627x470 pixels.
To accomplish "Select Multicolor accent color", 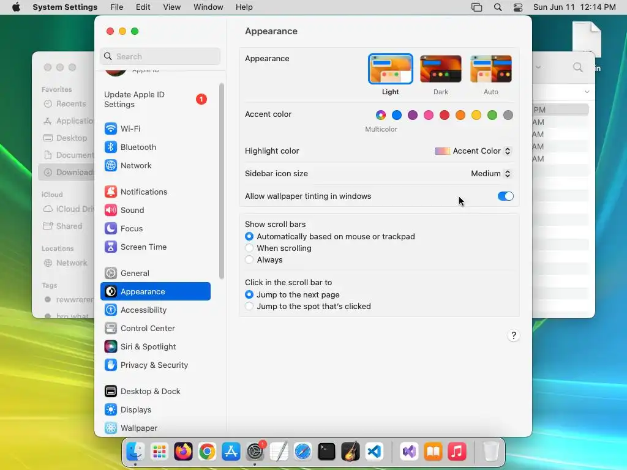I will pos(381,115).
